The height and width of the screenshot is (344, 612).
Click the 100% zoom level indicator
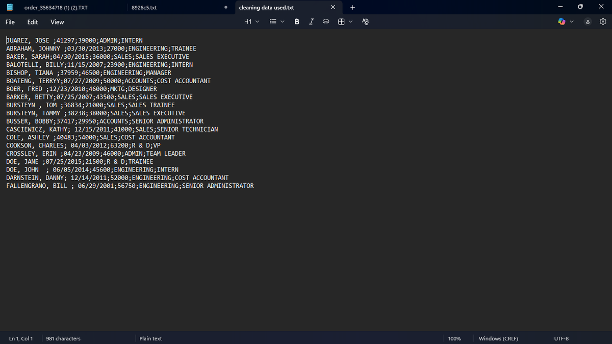(454, 338)
